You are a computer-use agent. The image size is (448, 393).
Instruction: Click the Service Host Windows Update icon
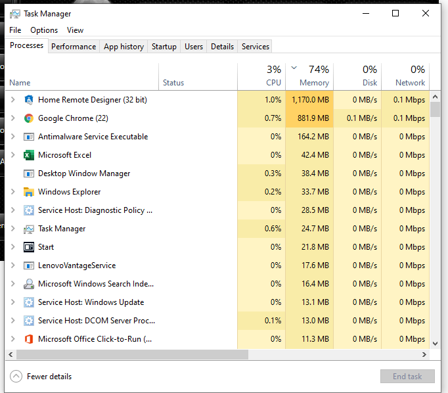[x=28, y=302]
